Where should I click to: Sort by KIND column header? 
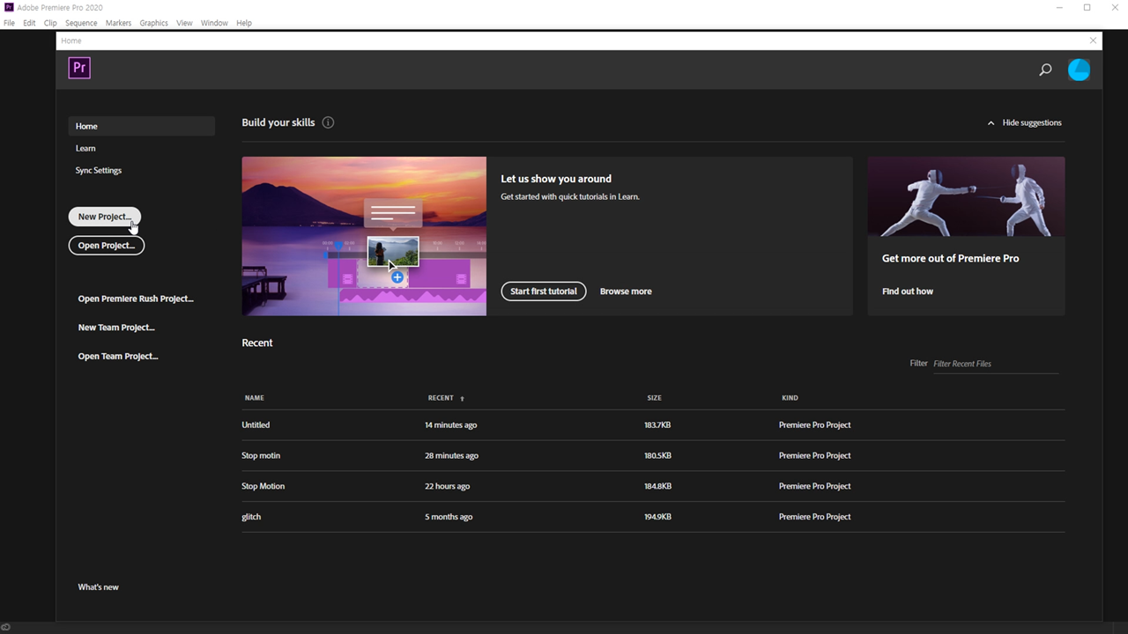[x=790, y=398]
